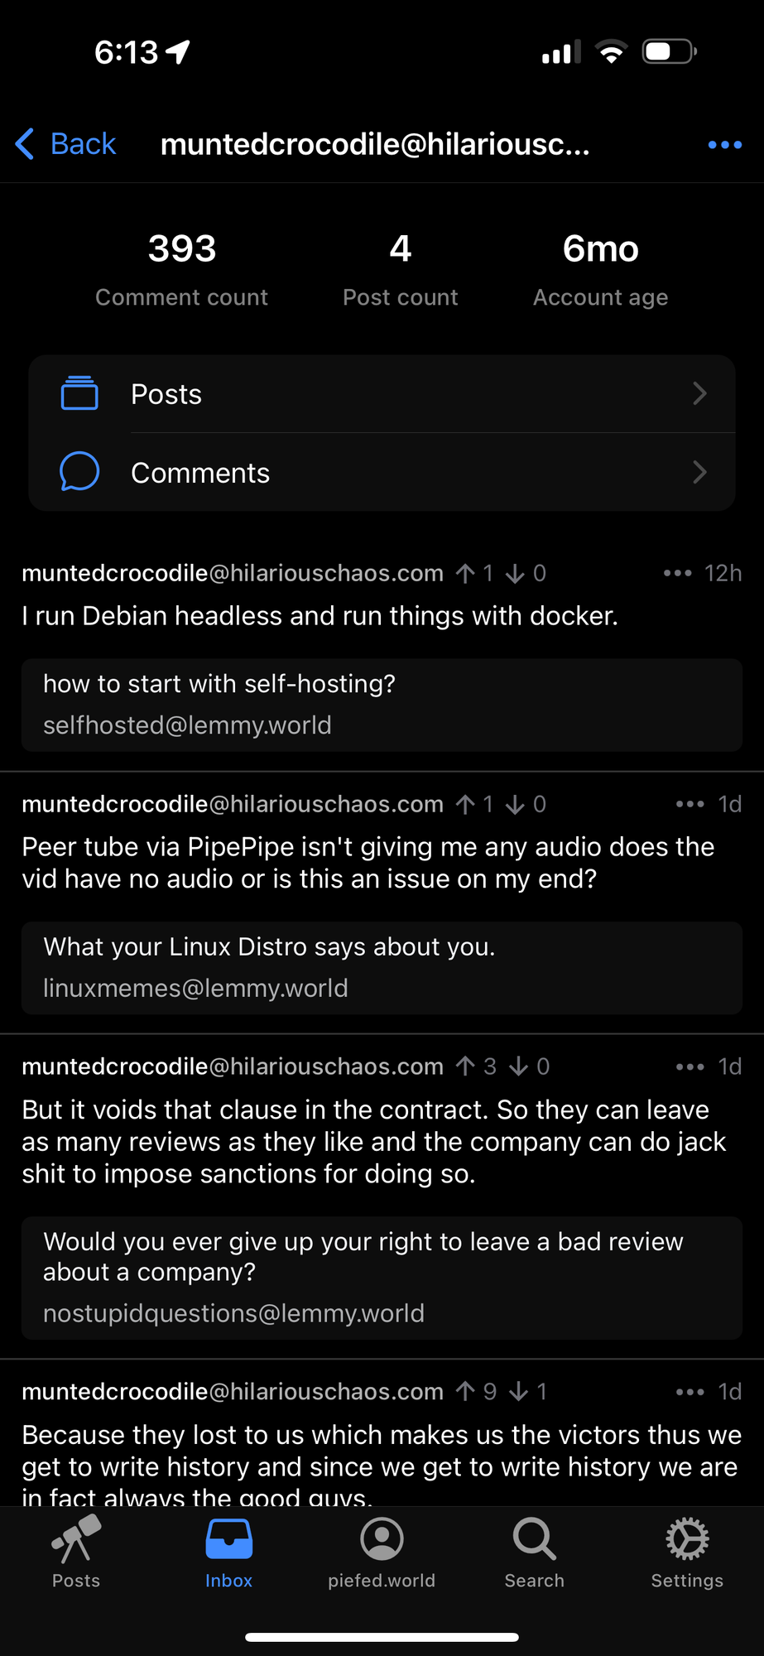Go back using the Back button
The image size is (764, 1656).
[66, 144]
